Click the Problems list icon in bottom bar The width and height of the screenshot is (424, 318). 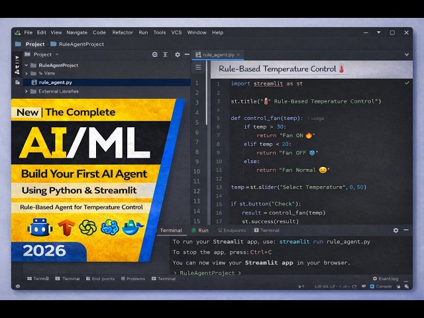[x=123, y=278]
